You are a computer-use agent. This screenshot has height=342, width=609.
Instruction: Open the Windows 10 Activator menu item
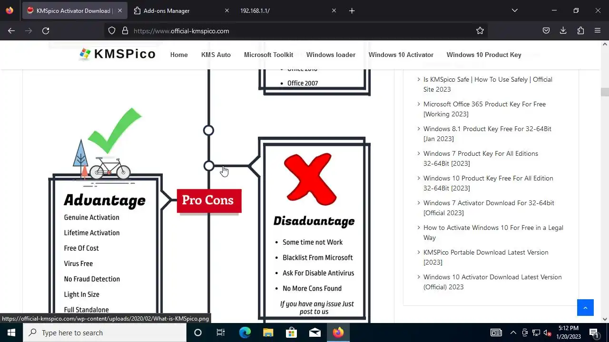[401, 55]
